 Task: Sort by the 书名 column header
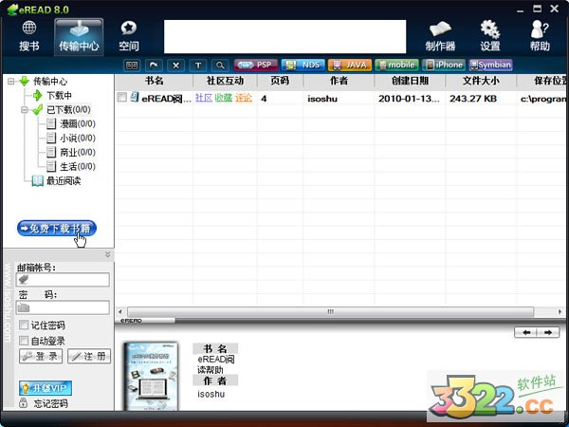click(154, 81)
